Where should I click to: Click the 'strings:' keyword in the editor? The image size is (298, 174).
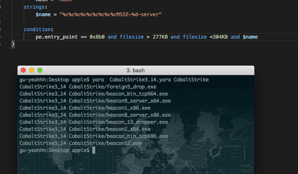35,7
